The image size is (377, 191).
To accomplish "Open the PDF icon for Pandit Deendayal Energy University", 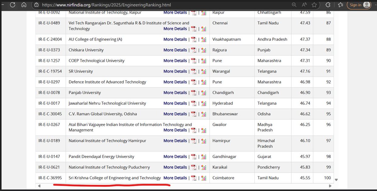I will pyautogui.click(x=194, y=156).
